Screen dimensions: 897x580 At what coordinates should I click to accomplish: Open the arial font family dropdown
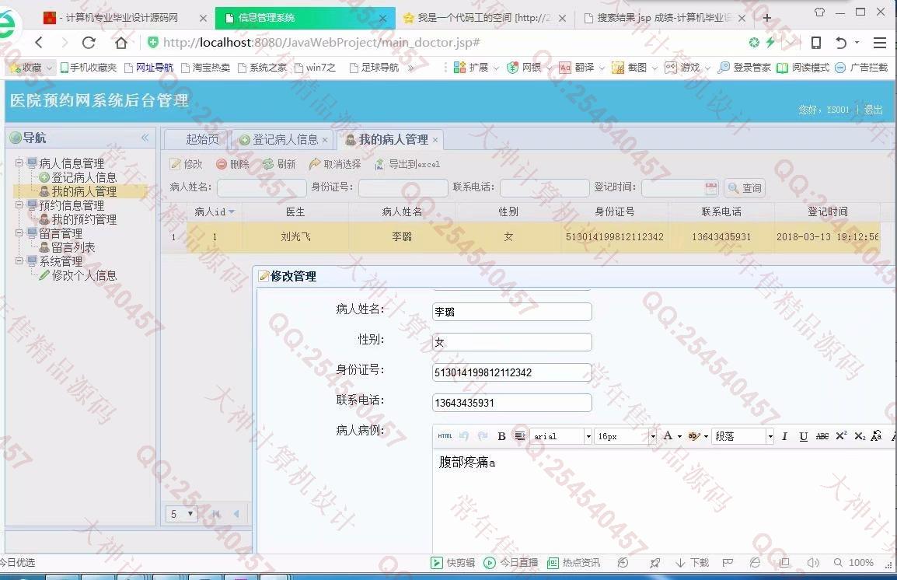[x=588, y=436]
